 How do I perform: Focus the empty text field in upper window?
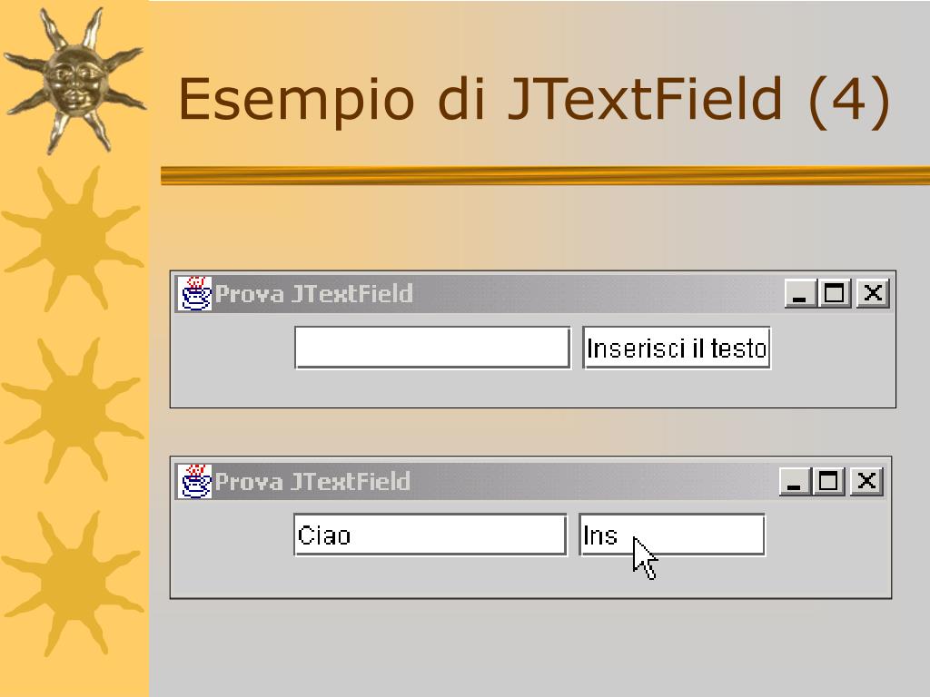tap(432, 348)
